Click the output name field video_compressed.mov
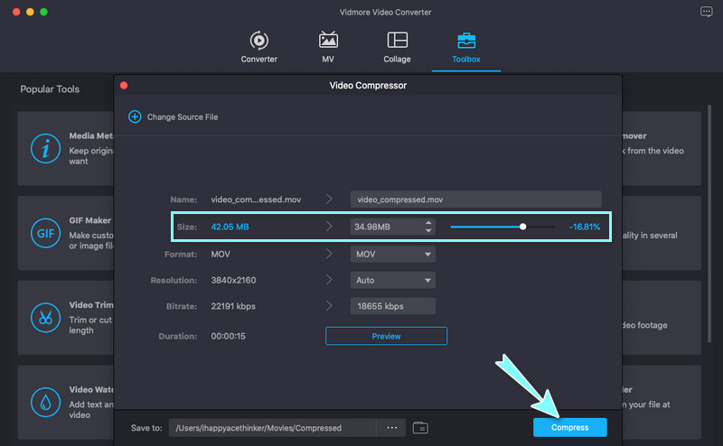The image size is (723, 446). click(475, 200)
